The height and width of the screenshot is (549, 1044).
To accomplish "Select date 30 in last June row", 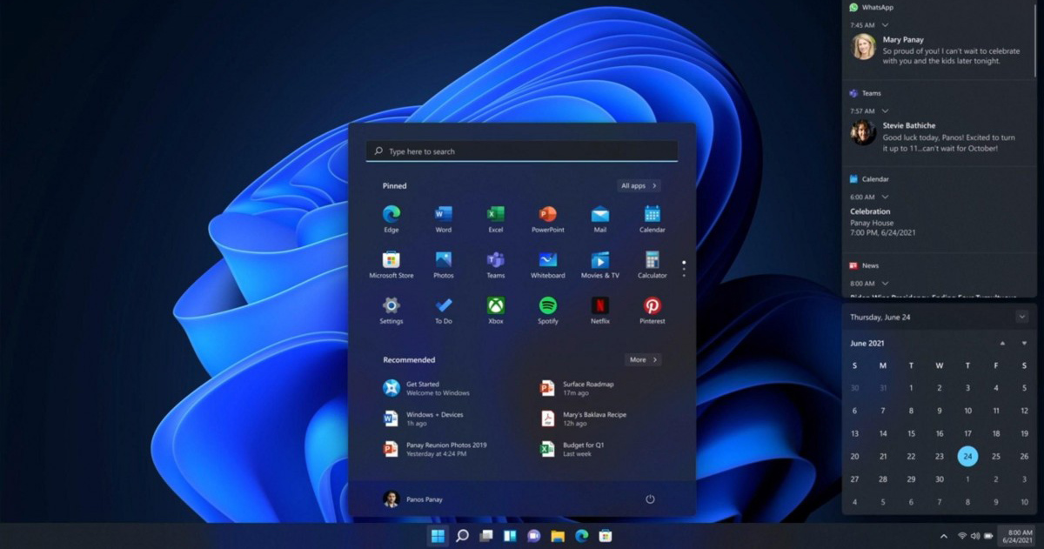I will [x=940, y=479].
